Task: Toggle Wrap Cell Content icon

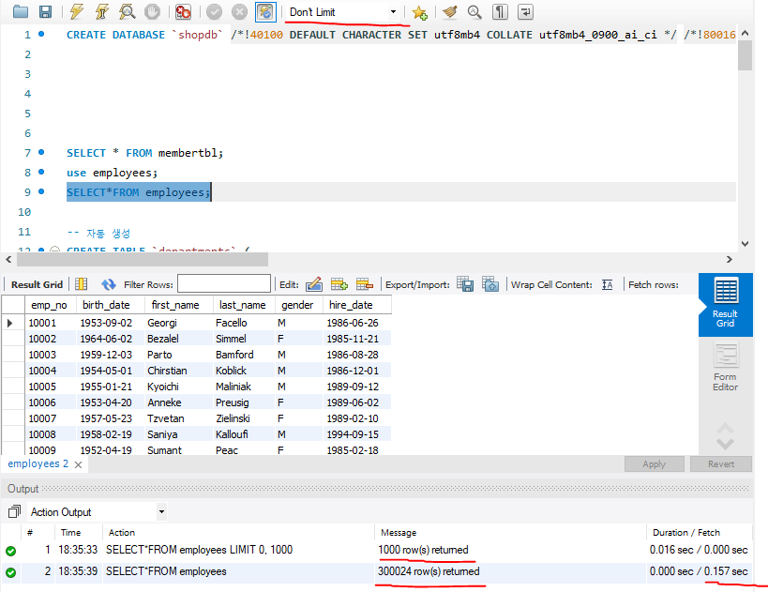Action: tap(608, 284)
